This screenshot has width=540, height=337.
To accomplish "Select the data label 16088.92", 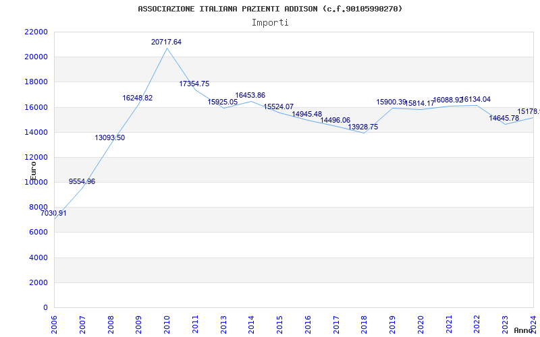I will tap(448, 100).
